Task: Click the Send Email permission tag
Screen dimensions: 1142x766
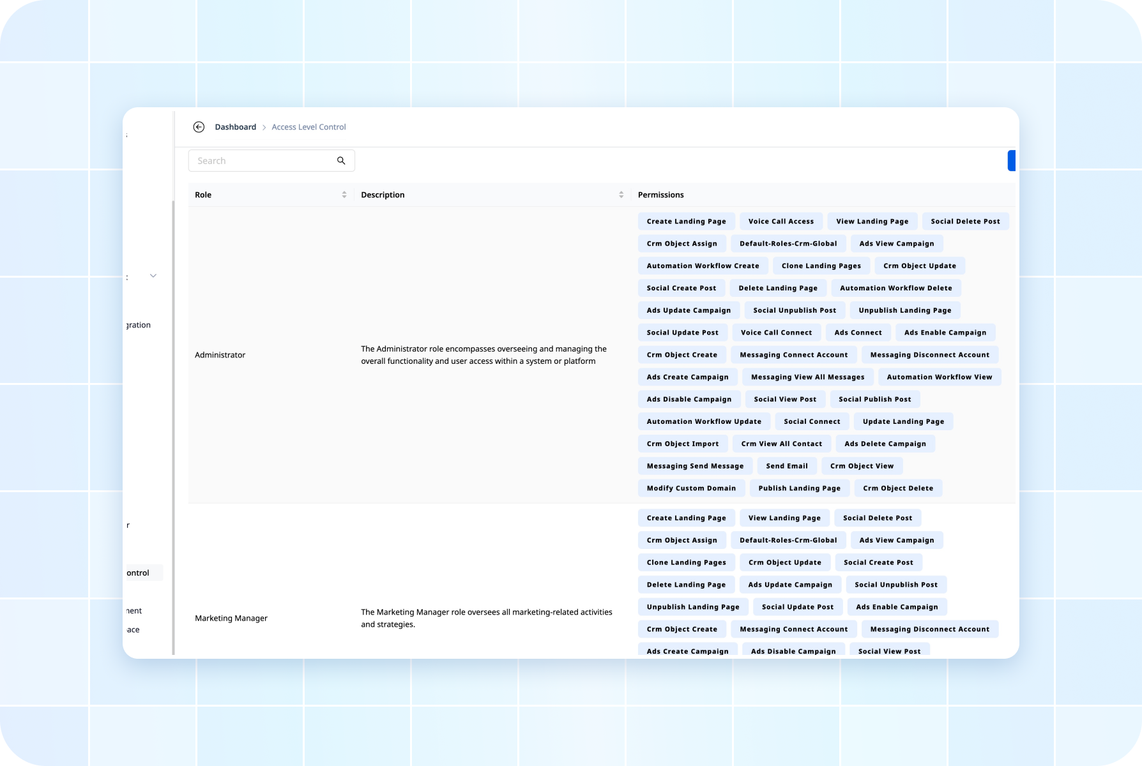Action: click(786, 466)
